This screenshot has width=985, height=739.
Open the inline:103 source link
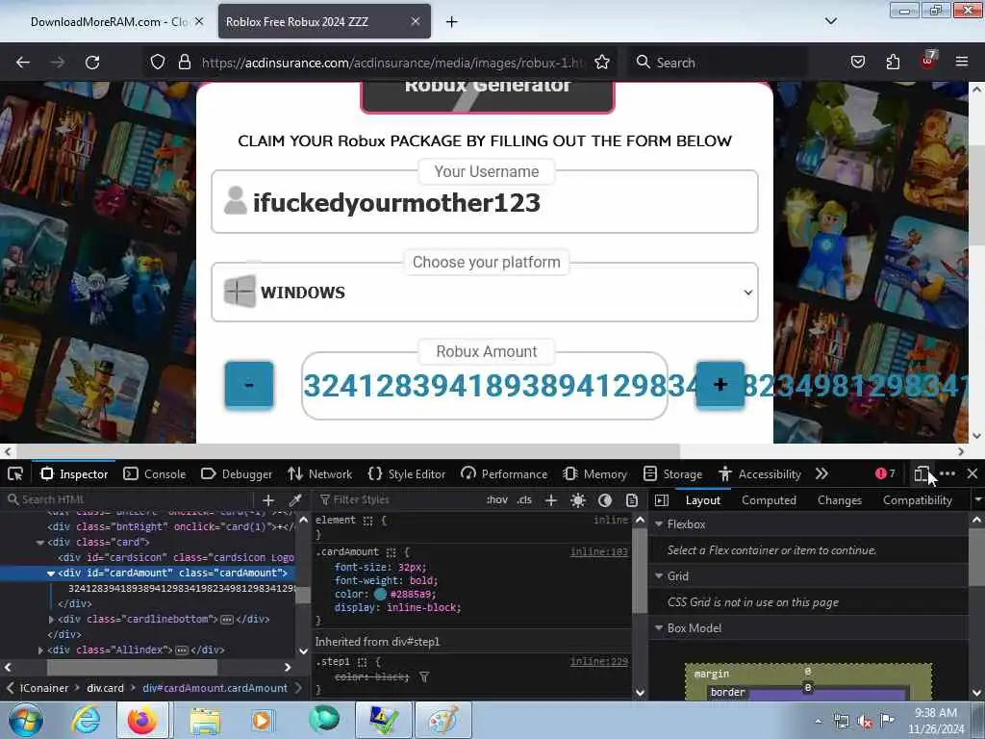(598, 551)
